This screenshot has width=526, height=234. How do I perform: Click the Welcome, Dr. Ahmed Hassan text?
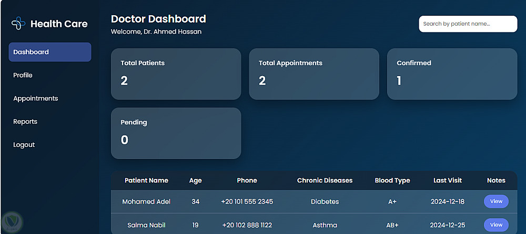pyautogui.click(x=156, y=32)
